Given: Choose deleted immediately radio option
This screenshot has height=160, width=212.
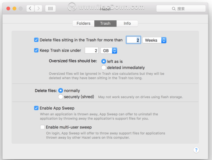Looking at the screenshot, I should point(103,67).
